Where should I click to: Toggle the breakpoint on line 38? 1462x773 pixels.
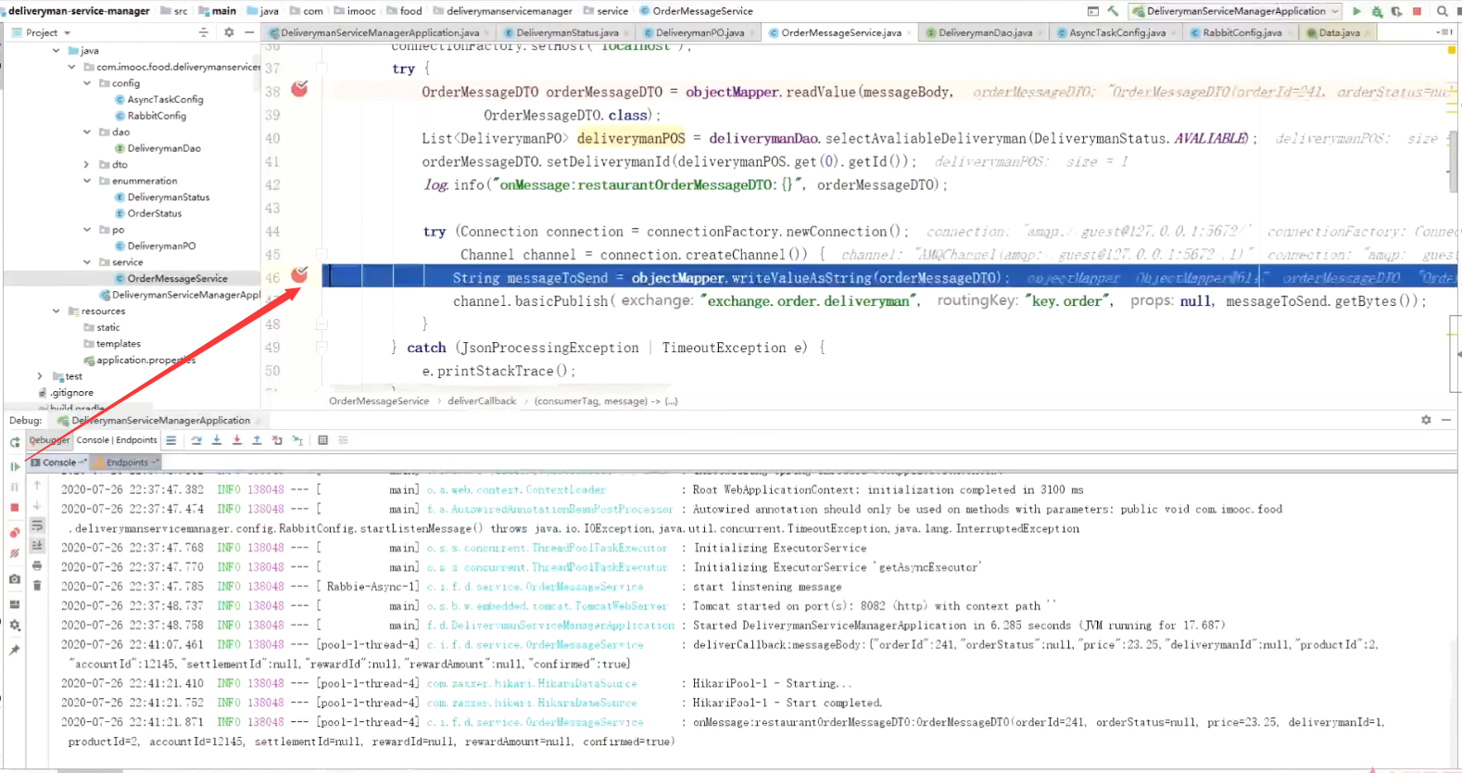click(x=299, y=89)
